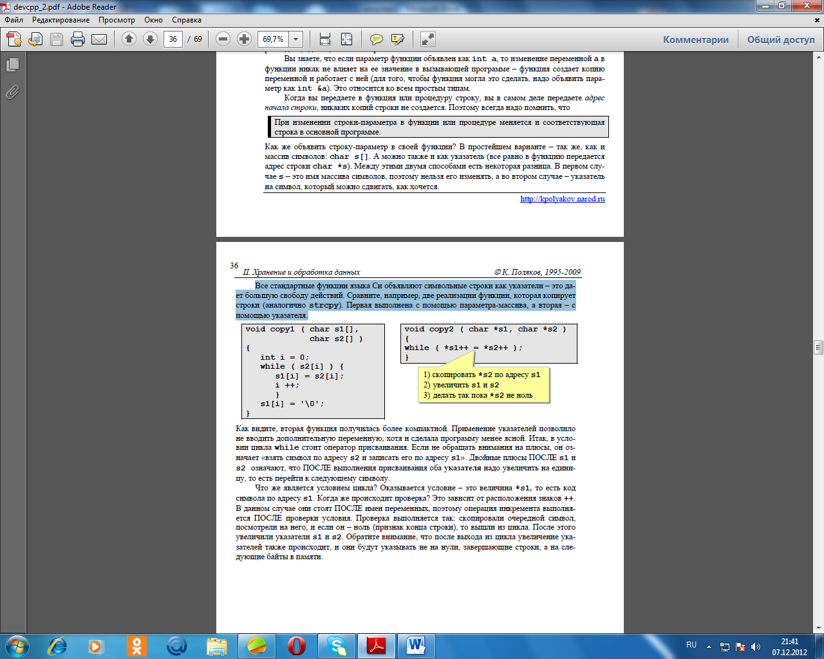Open the Просмотр menu
The width and height of the screenshot is (824, 659).
(x=117, y=20)
